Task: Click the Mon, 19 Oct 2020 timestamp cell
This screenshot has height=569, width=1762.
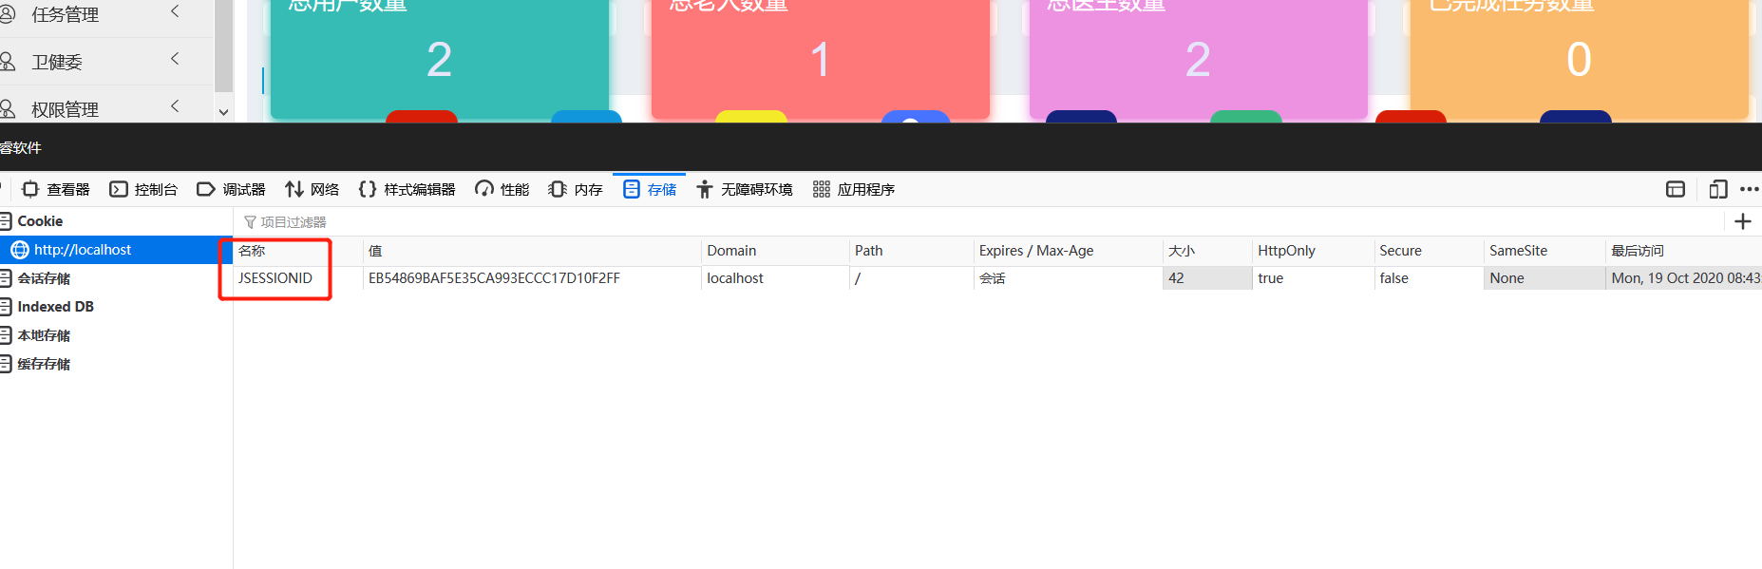Action: (x=1684, y=278)
